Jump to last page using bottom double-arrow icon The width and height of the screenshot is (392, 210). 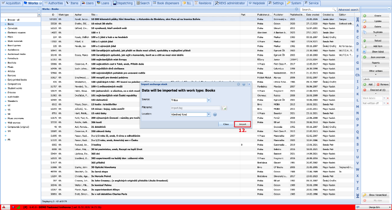358,195
